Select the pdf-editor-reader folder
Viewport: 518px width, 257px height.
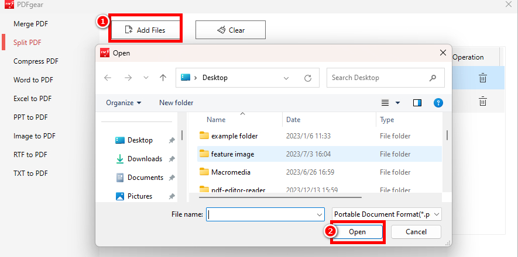[320, 189]
